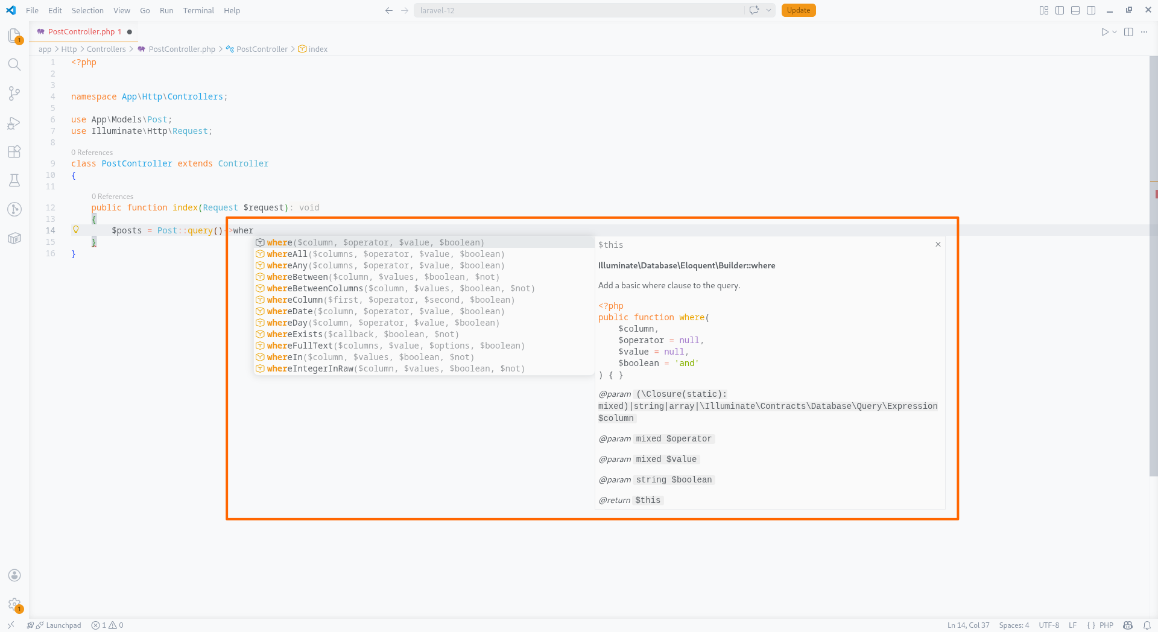Screen dimensions: 1158x632
Task: Toggle the Secondary Side Bar
Action: (x=1091, y=10)
